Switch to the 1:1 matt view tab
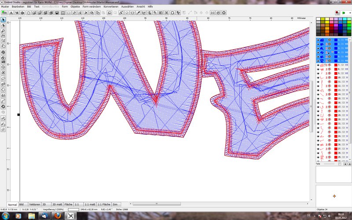Screen dimensions: 352x220 [90, 204]
